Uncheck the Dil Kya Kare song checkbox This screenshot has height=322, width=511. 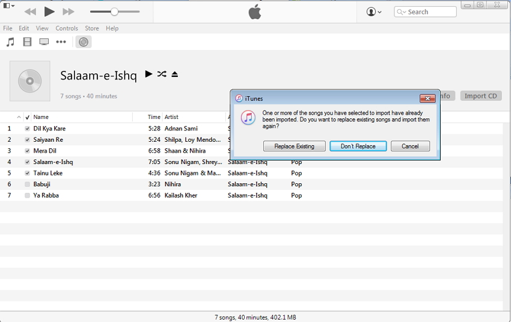(27, 129)
